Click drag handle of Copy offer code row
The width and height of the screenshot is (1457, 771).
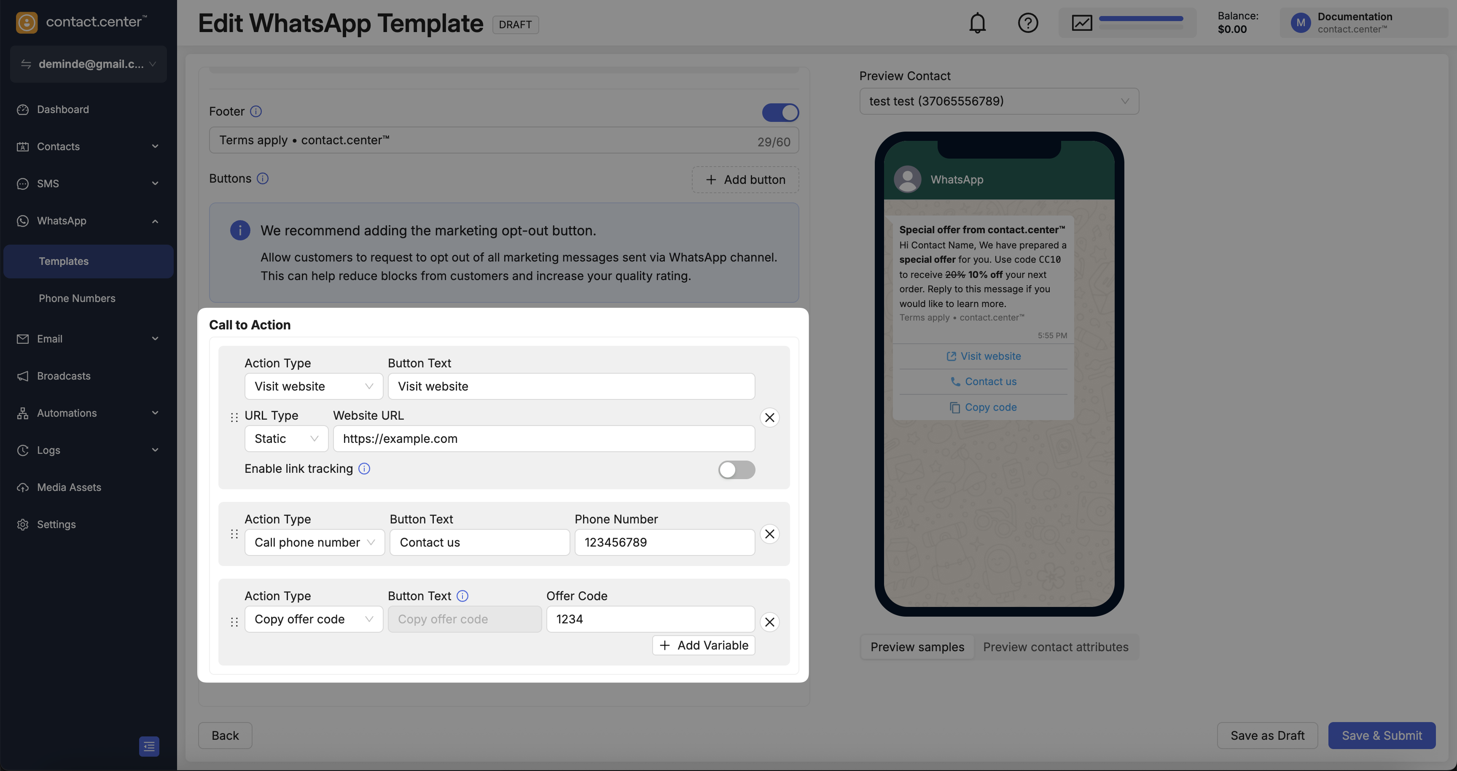tap(234, 622)
